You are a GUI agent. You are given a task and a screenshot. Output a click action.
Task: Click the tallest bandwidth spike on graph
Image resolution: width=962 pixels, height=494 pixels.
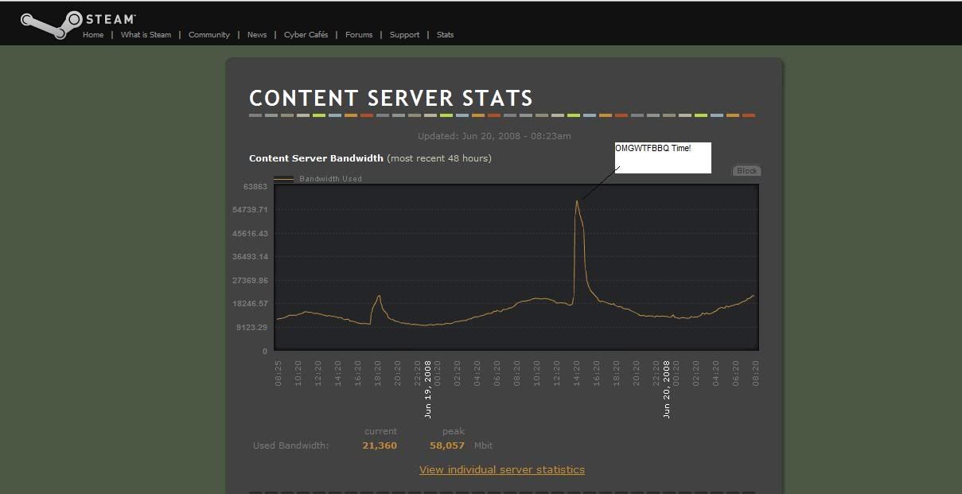577,201
